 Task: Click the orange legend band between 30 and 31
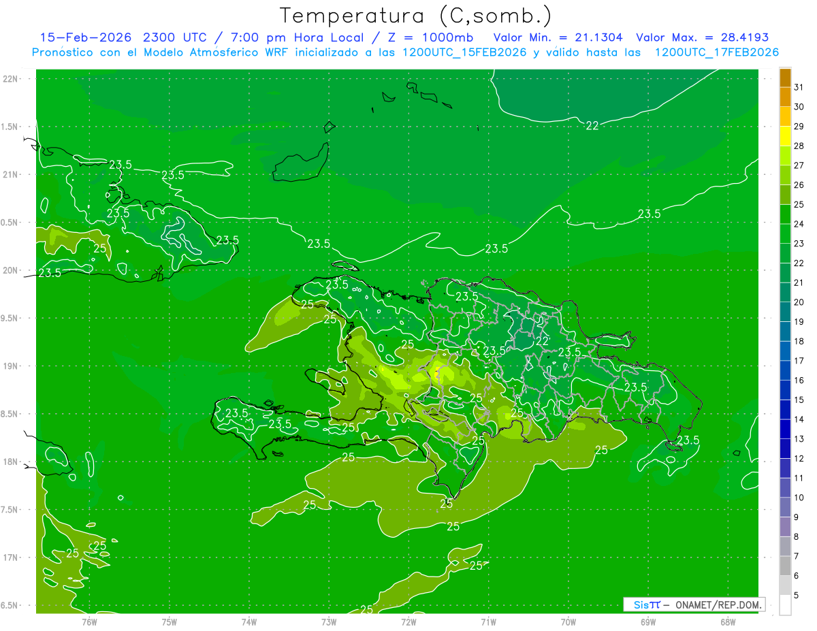[x=785, y=97]
